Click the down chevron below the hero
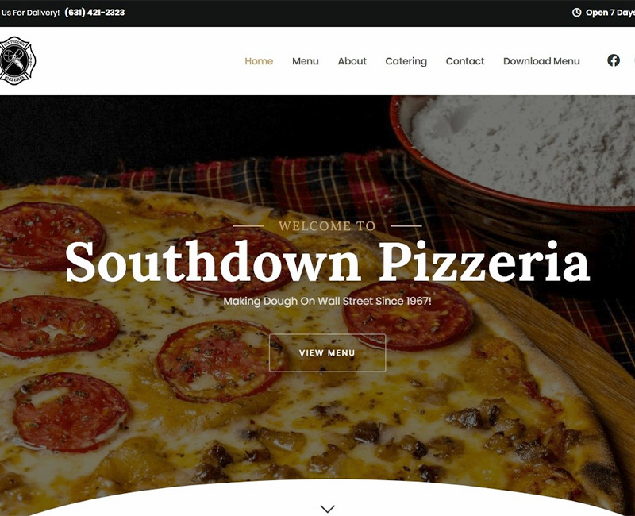 click(x=327, y=508)
